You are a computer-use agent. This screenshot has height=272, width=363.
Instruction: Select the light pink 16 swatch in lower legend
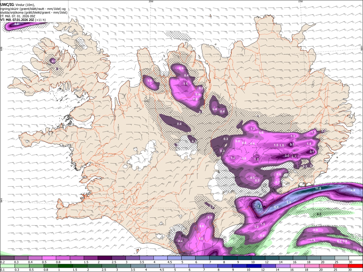pyautogui.click(x=297, y=266)
